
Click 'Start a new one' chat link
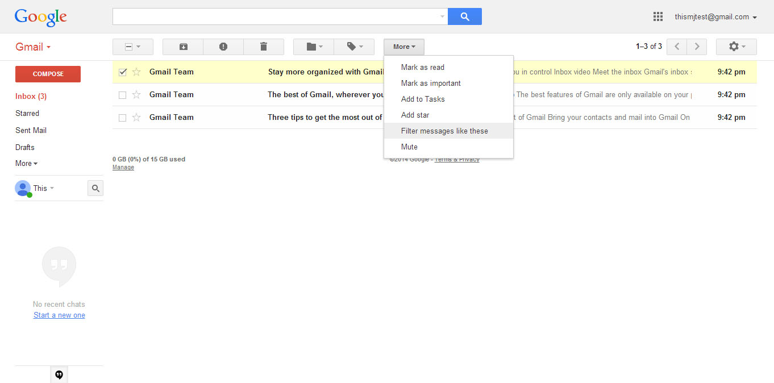point(59,315)
